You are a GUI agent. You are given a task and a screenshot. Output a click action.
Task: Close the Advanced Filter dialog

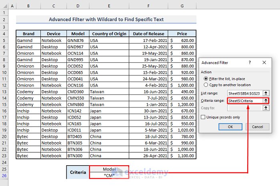(264, 63)
